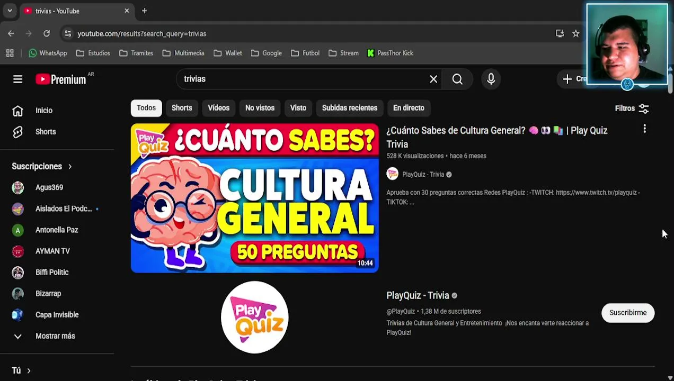Select the Shorts filter chip

pos(182,108)
